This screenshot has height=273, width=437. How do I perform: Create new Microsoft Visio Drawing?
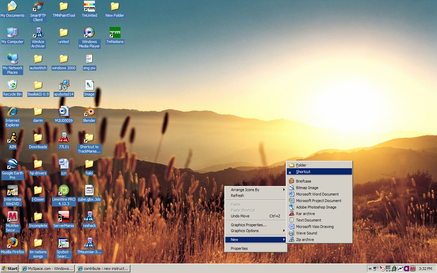pyautogui.click(x=319, y=227)
